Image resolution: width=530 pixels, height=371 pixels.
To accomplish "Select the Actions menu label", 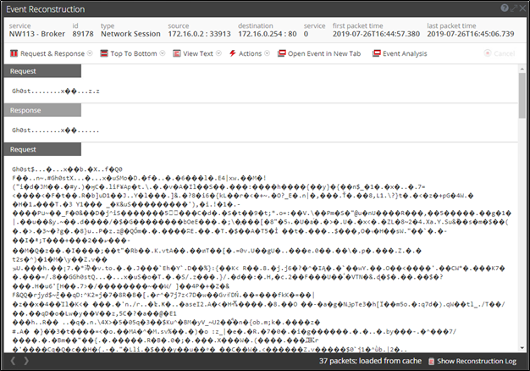I will pos(250,53).
